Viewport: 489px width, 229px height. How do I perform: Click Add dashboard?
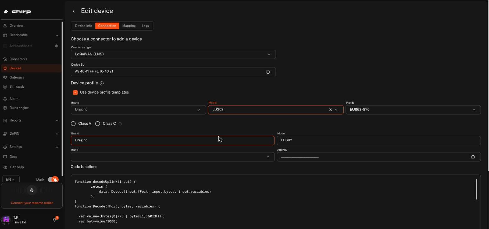(x=21, y=46)
